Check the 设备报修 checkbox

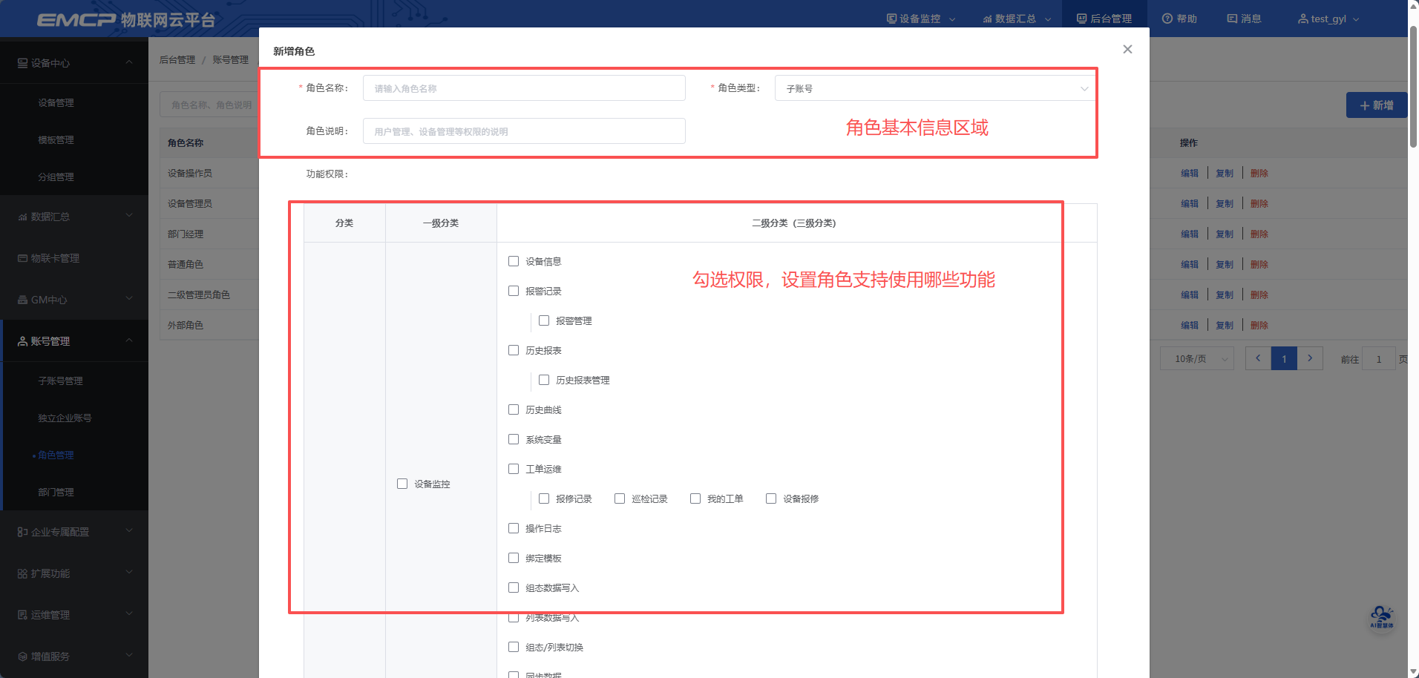click(771, 498)
